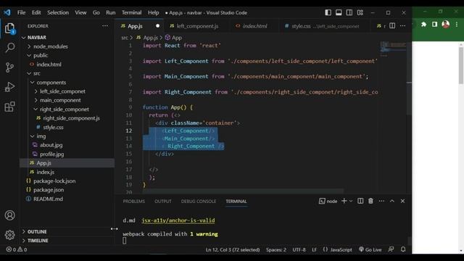The image size is (464, 261).
Task: Toggle bottom panel layout icon
Action: pyautogui.click(x=339, y=12)
